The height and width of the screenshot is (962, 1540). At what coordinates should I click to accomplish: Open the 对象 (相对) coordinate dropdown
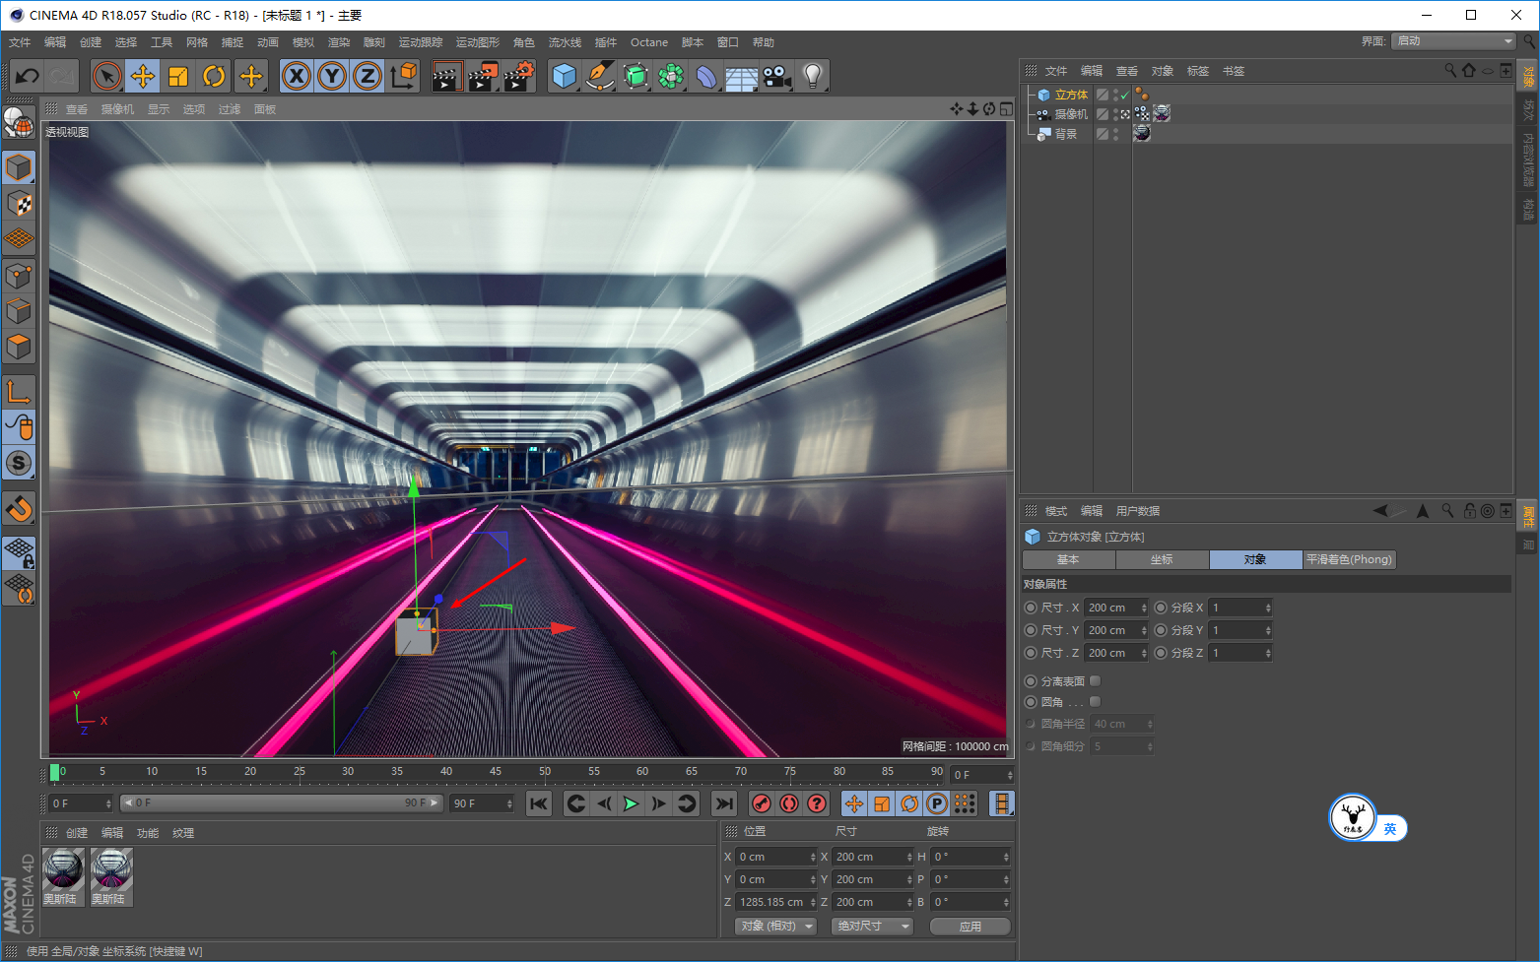tap(776, 927)
